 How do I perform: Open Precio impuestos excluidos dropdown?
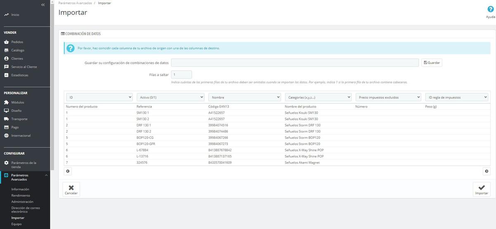pos(389,97)
